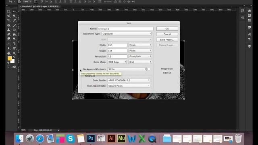Select the Eraser tool
The image size is (258, 145).
[8, 34]
